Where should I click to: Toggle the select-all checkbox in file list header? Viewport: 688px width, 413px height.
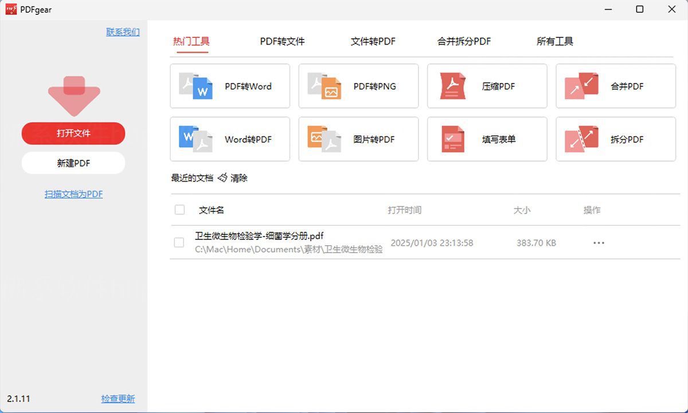point(179,210)
